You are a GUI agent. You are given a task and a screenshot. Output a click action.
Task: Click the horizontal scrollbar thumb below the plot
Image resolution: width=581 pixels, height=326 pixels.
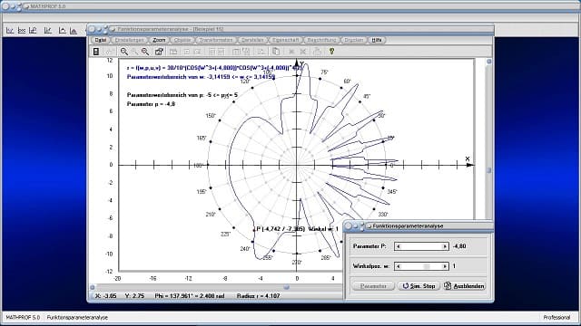pyautogui.click(x=286, y=287)
